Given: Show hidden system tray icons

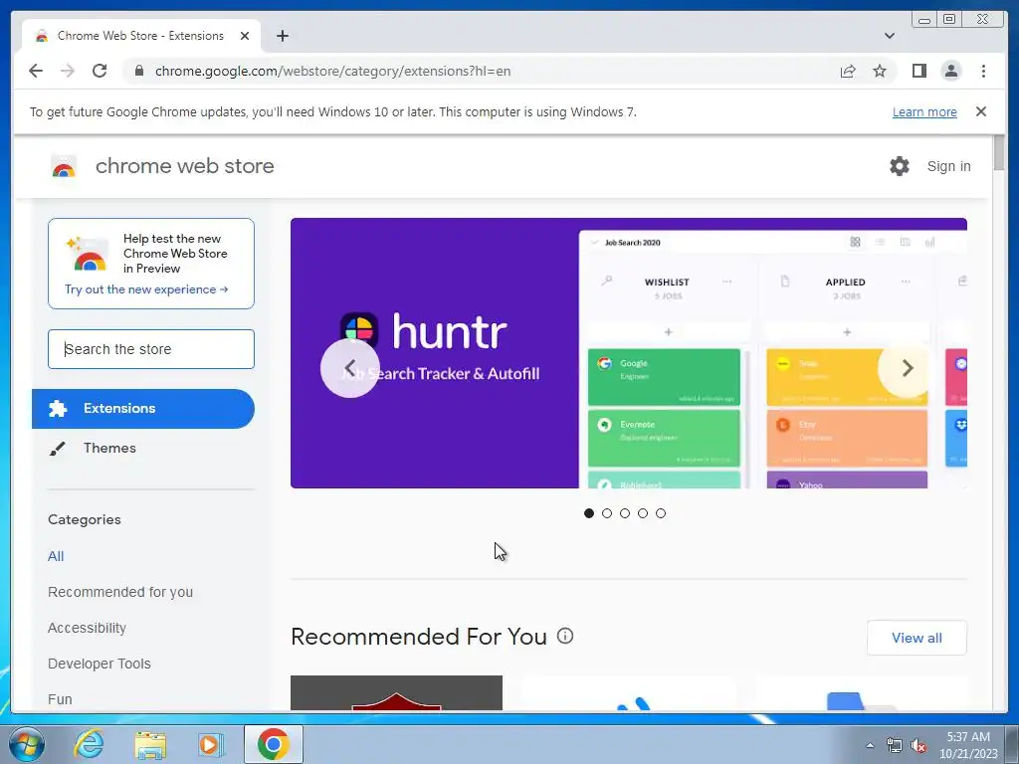Looking at the screenshot, I should pyautogui.click(x=870, y=745).
